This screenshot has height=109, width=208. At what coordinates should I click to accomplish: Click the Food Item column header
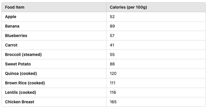(54, 7)
